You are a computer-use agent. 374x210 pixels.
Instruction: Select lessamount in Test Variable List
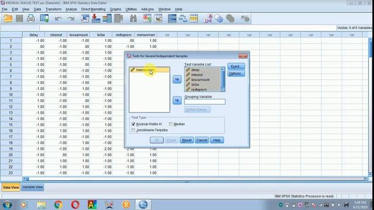coord(202,80)
